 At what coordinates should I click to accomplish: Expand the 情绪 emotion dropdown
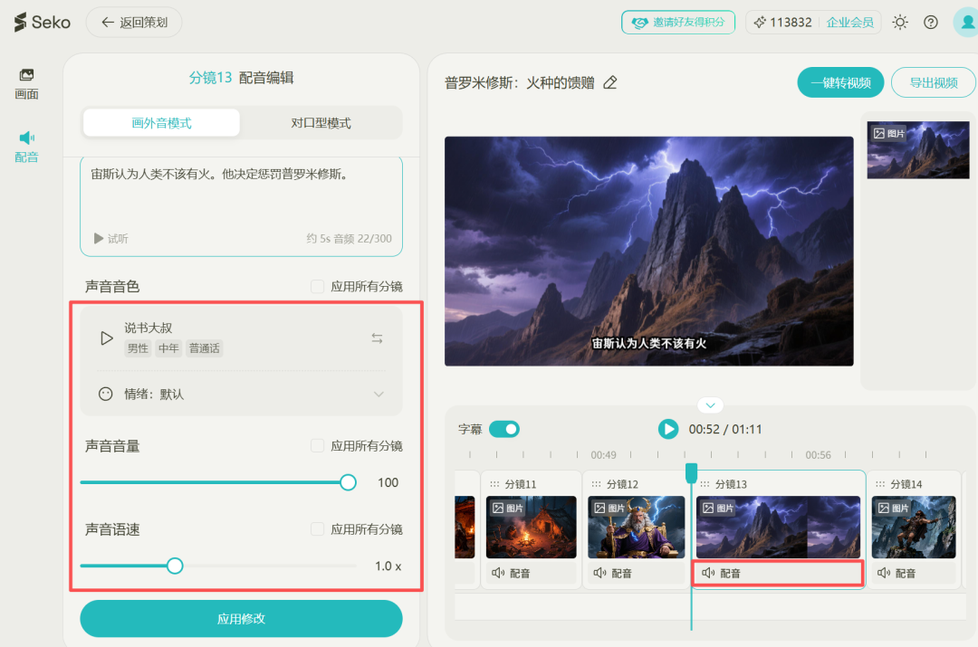[x=379, y=394]
